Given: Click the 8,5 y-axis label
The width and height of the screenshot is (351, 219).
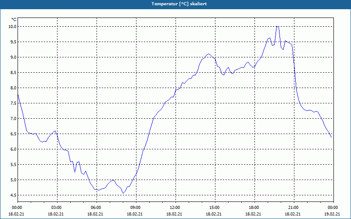Looking at the screenshot, I should [14, 72].
